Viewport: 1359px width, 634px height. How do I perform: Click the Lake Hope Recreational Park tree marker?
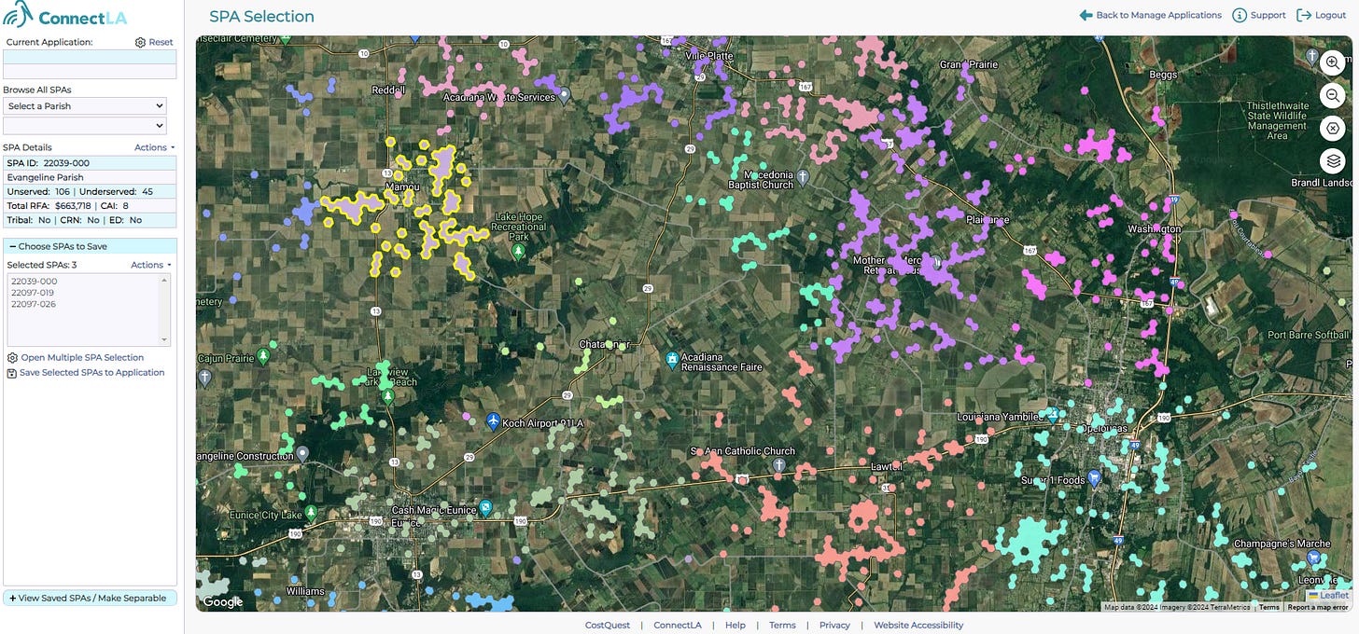pyautogui.click(x=519, y=250)
